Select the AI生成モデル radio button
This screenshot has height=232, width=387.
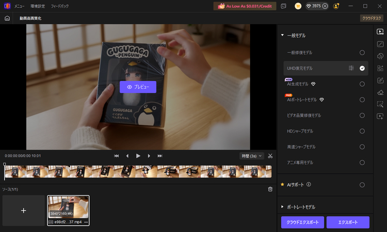362,84
